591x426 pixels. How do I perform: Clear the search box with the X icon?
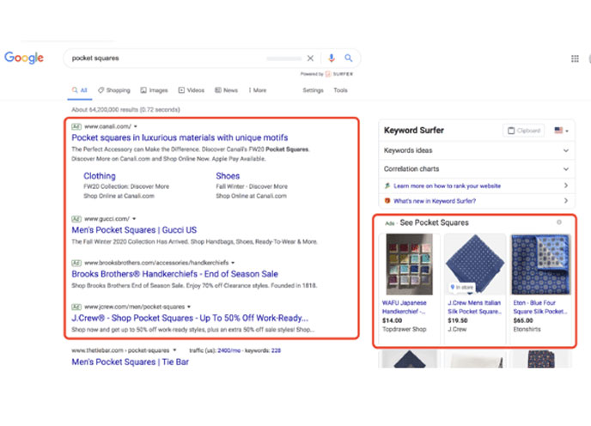click(310, 58)
